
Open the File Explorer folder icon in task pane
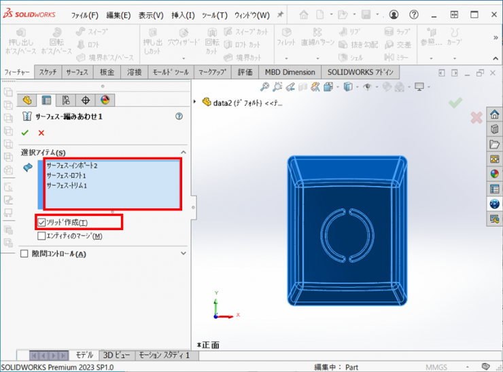(x=494, y=144)
